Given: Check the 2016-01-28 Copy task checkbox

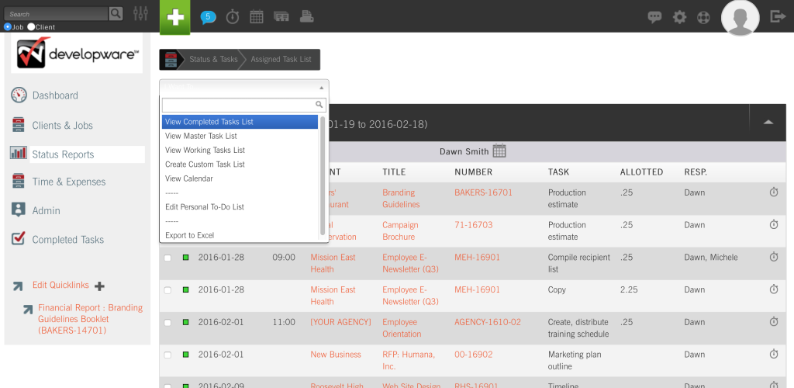Looking at the screenshot, I should pyautogui.click(x=167, y=290).
